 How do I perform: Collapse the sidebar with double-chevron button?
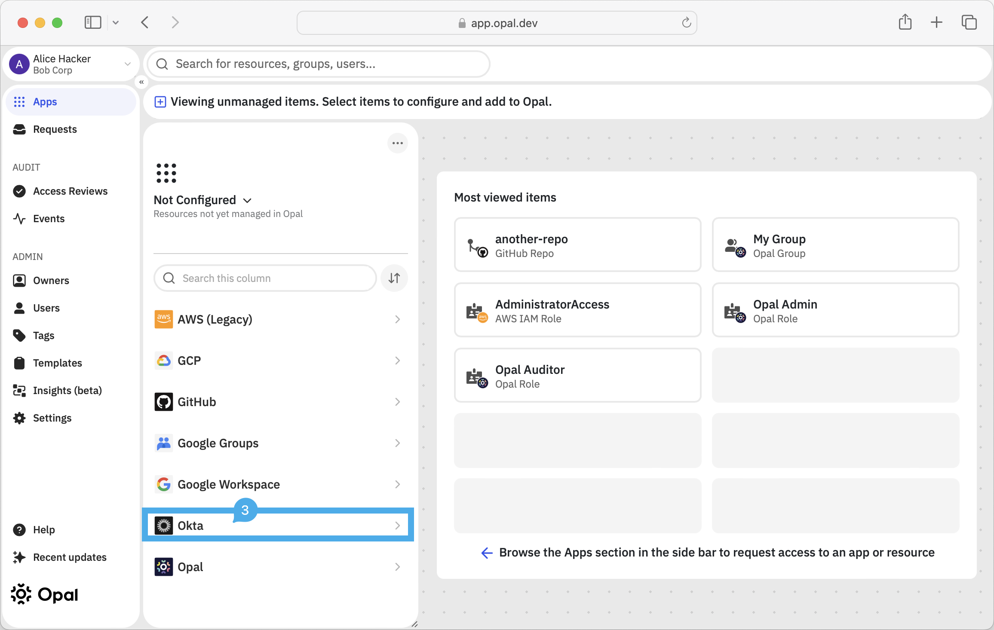pos(141,82)
